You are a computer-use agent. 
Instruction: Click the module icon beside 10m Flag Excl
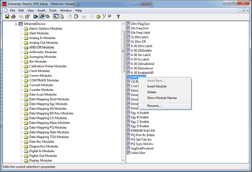(128, 24)
